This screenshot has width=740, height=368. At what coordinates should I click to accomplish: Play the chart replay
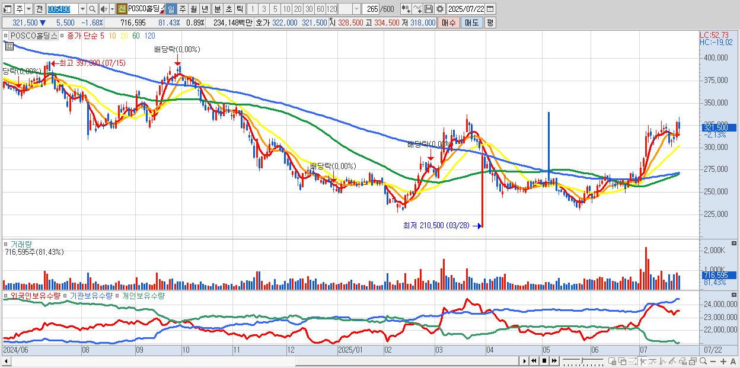525,361
